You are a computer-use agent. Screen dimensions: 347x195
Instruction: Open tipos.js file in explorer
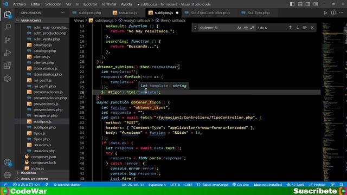[40, 133]
